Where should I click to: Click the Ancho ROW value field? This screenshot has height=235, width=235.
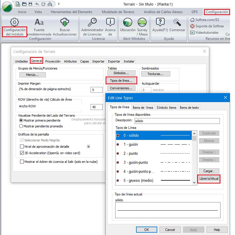tap(97, 107)
